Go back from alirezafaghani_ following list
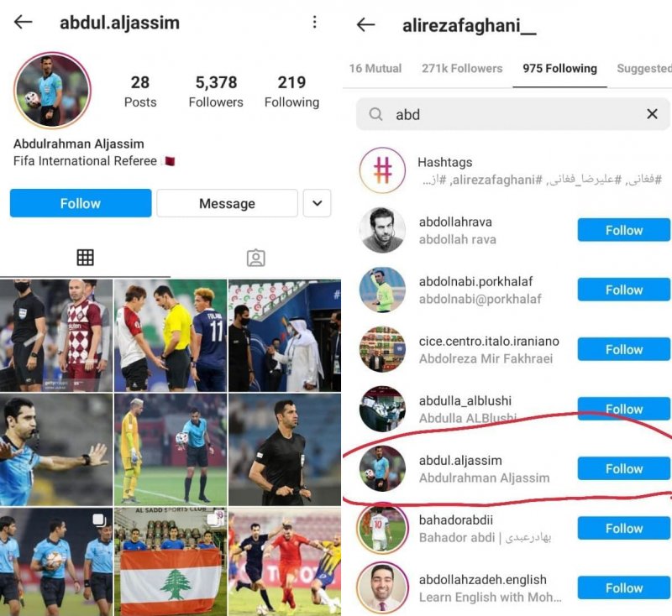 pyautogui.click(x=365, y=25)
